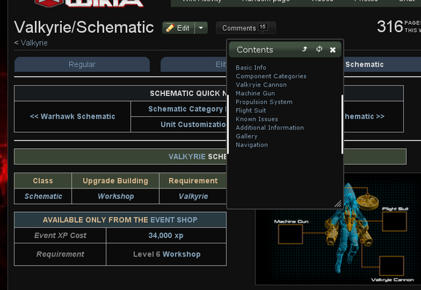
Task: Click the 34,000 xp cost value
Action: click(166, 236)
